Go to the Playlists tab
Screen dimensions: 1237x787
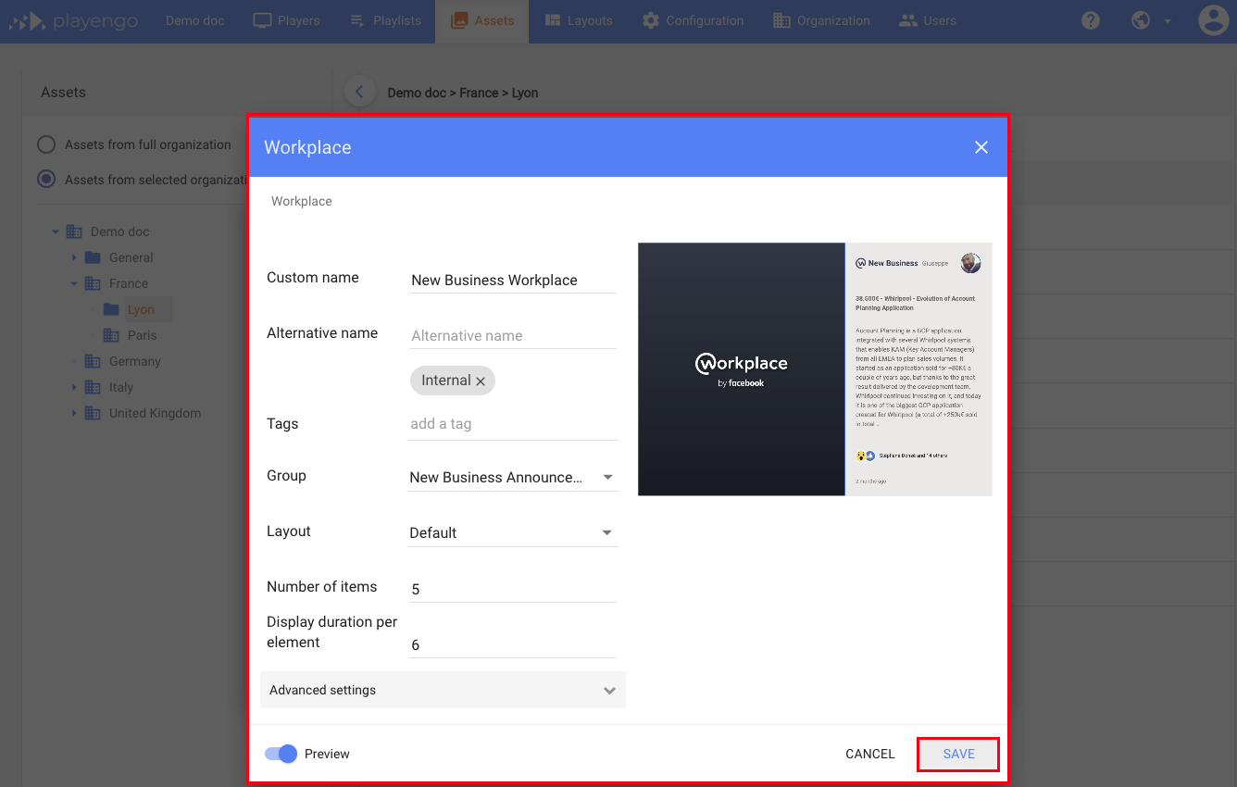(385, 20)
